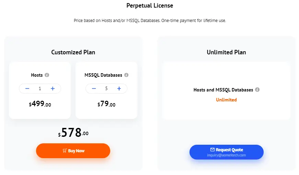299x175 pixels.
Task: Select the Unlimited Plan heading
Action: (226, 52)
